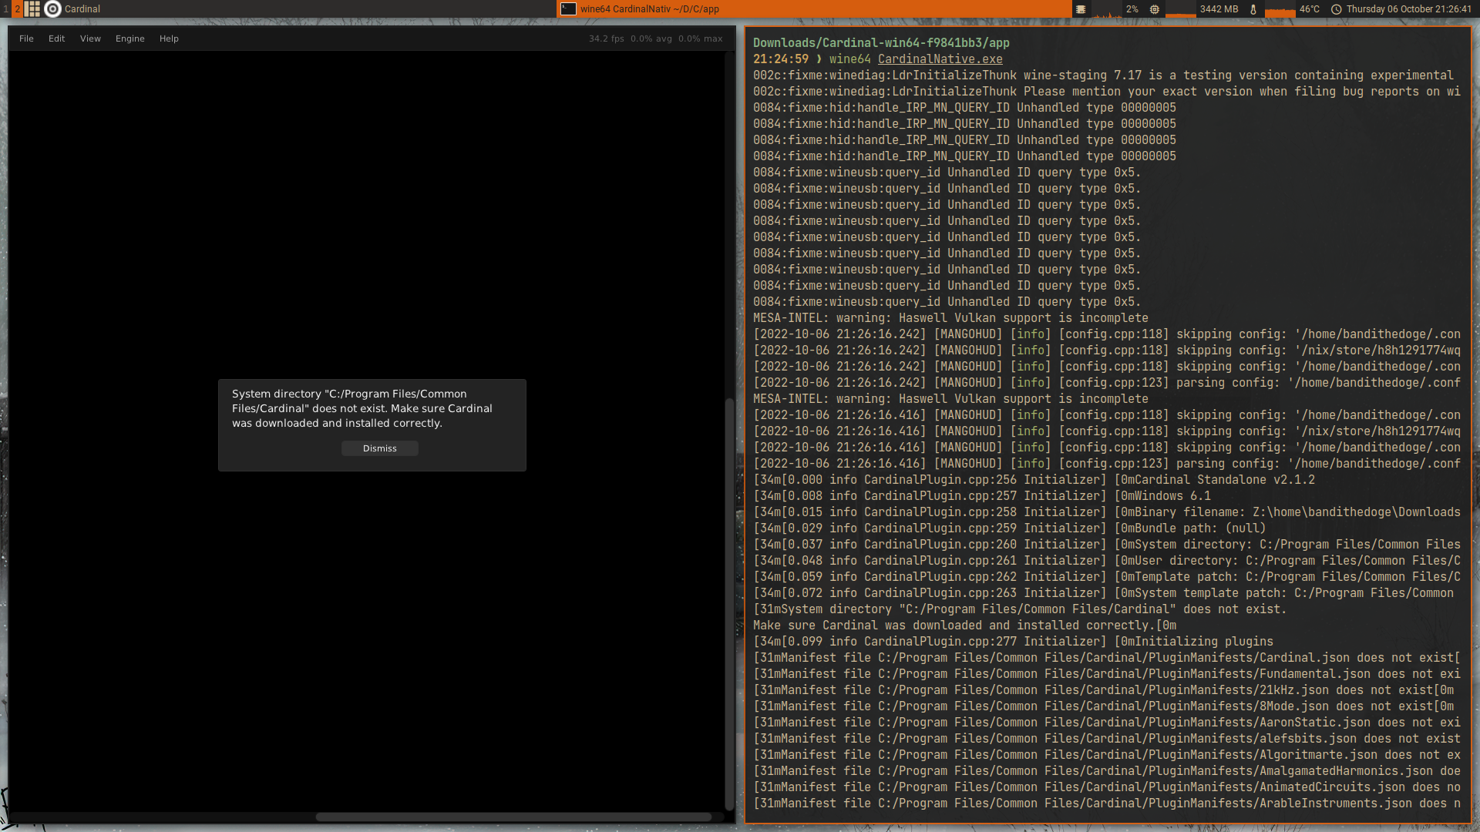The height and width of the screenshot is (832, 1480).
Task: Expand the View menu
Action: click(x=90, y=39)
